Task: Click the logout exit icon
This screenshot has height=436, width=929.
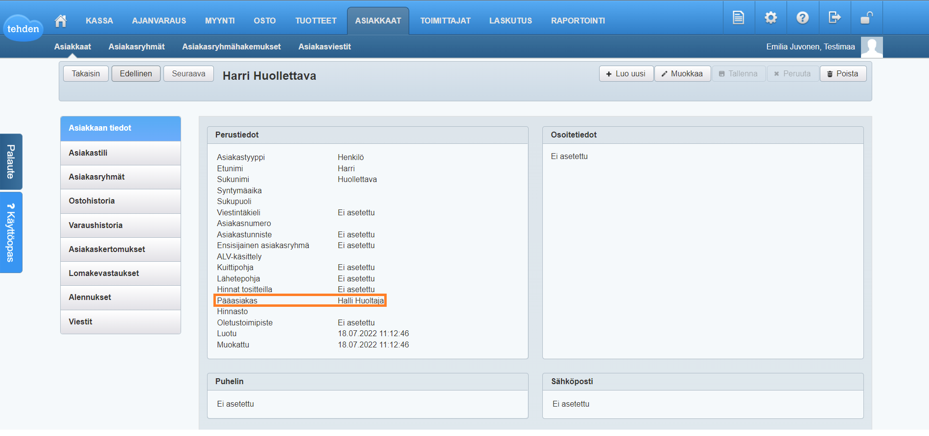Action: point(834,18)
